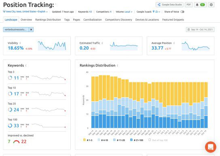
Task: Open Featured Snippets tab
Action: coord(173,20)
